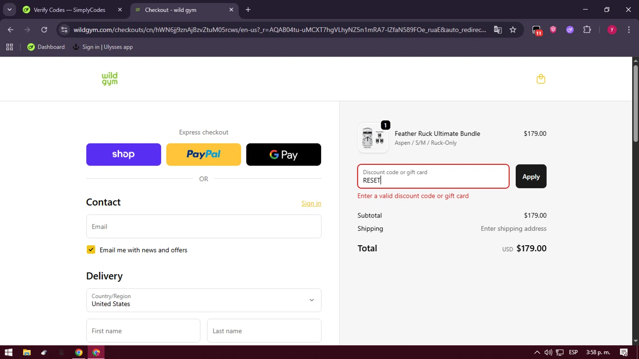The image size is (639, 359).
Task: View site information icon in address bar
Action: 64,30
